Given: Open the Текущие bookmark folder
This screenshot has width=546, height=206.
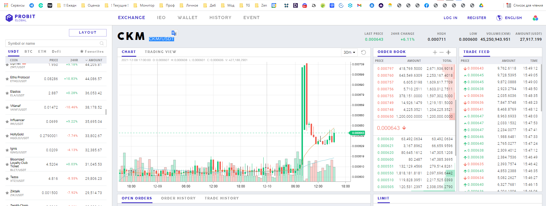Looking at the screenshot, I should click(117, 5).
